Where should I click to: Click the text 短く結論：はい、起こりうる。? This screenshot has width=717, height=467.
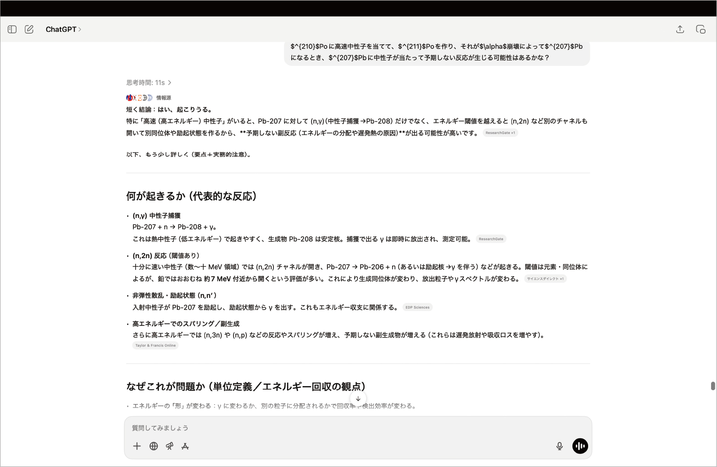click(x=170, y=109)
